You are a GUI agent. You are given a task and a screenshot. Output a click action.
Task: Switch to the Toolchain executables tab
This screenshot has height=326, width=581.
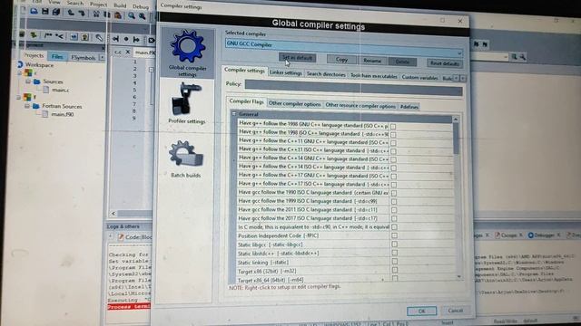point(373,76)
